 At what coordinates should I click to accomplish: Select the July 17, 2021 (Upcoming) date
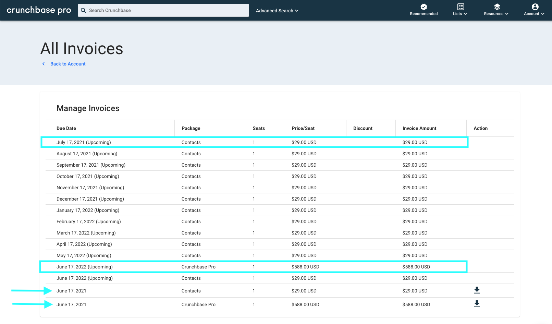tap(84, 142)
